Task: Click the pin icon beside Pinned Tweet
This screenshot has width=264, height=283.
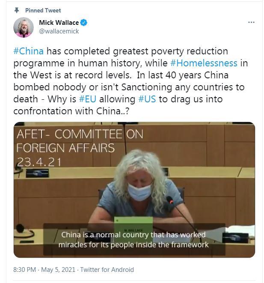Action: pyautogui.click(x=17, y=10)
